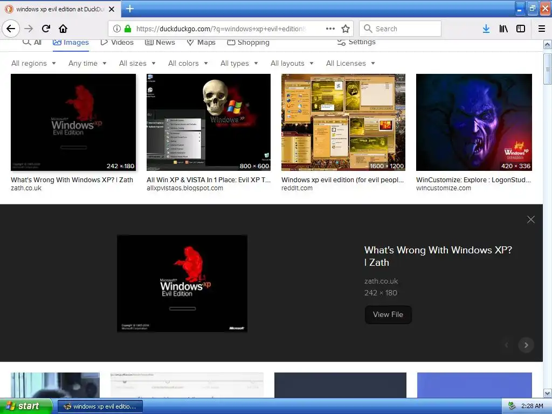Select the Images tab
The width and height of the screenshot is (552, 414).
pos(71,43)
